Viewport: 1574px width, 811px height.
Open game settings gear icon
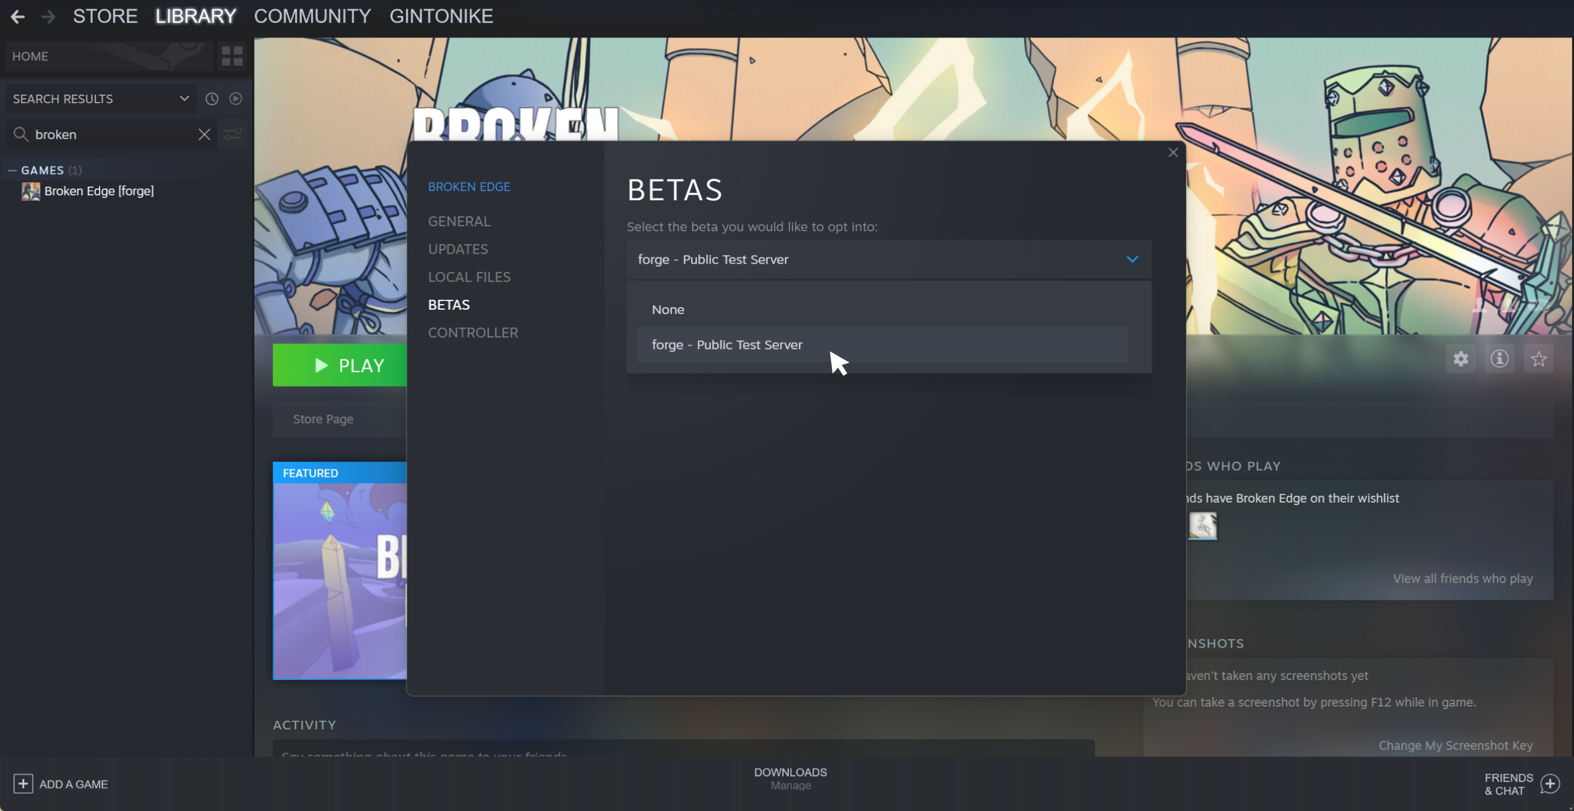(x=1461, y=359)
